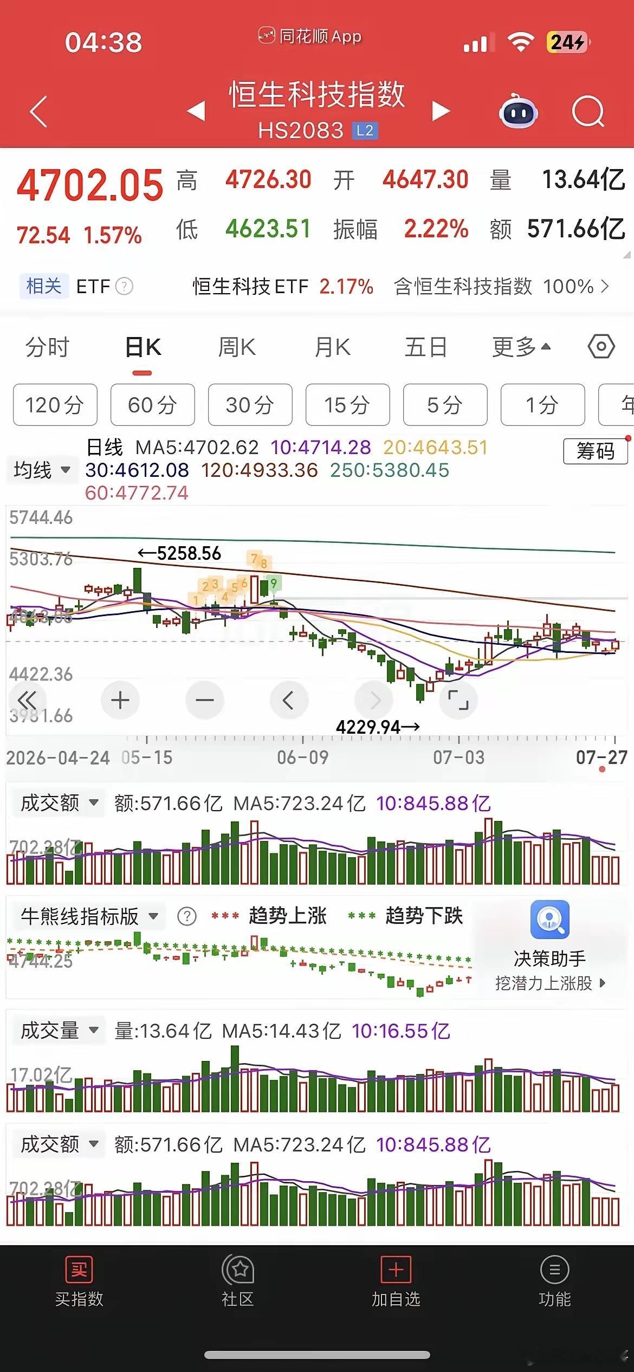
Task: Jump chart back with double-left arrows
Action: pos(27,700)
